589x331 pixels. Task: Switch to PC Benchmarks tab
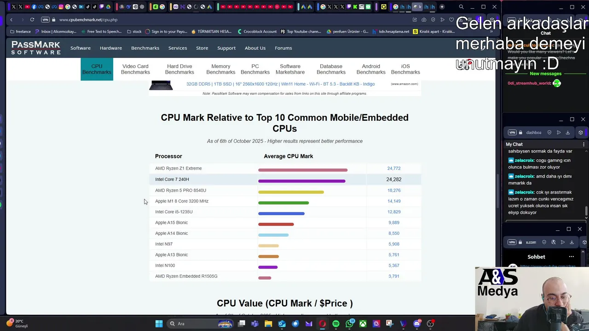255,69
